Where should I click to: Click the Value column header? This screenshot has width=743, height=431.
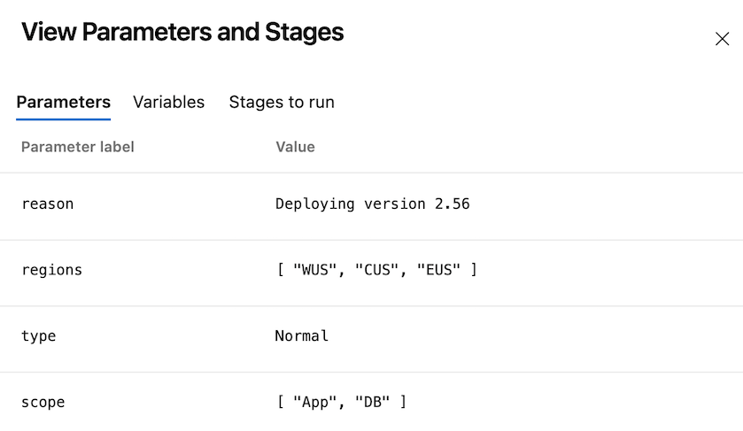(295, 147)
